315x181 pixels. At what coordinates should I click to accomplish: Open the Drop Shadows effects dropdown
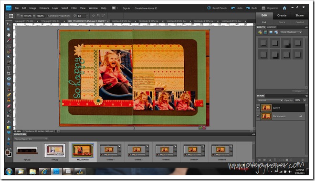[291, 32]
